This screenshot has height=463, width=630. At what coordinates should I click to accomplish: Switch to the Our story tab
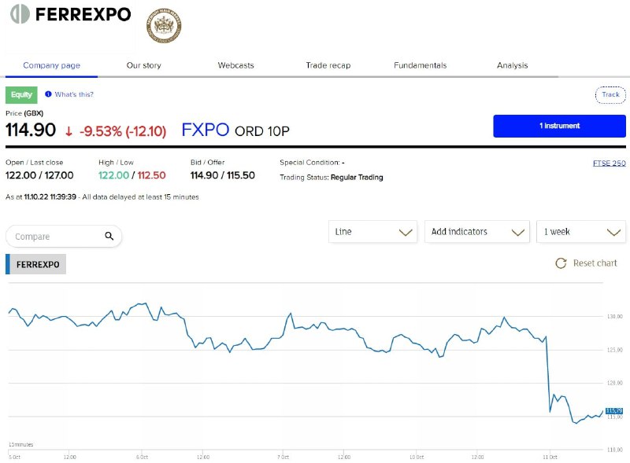click(x=144, y=65)
